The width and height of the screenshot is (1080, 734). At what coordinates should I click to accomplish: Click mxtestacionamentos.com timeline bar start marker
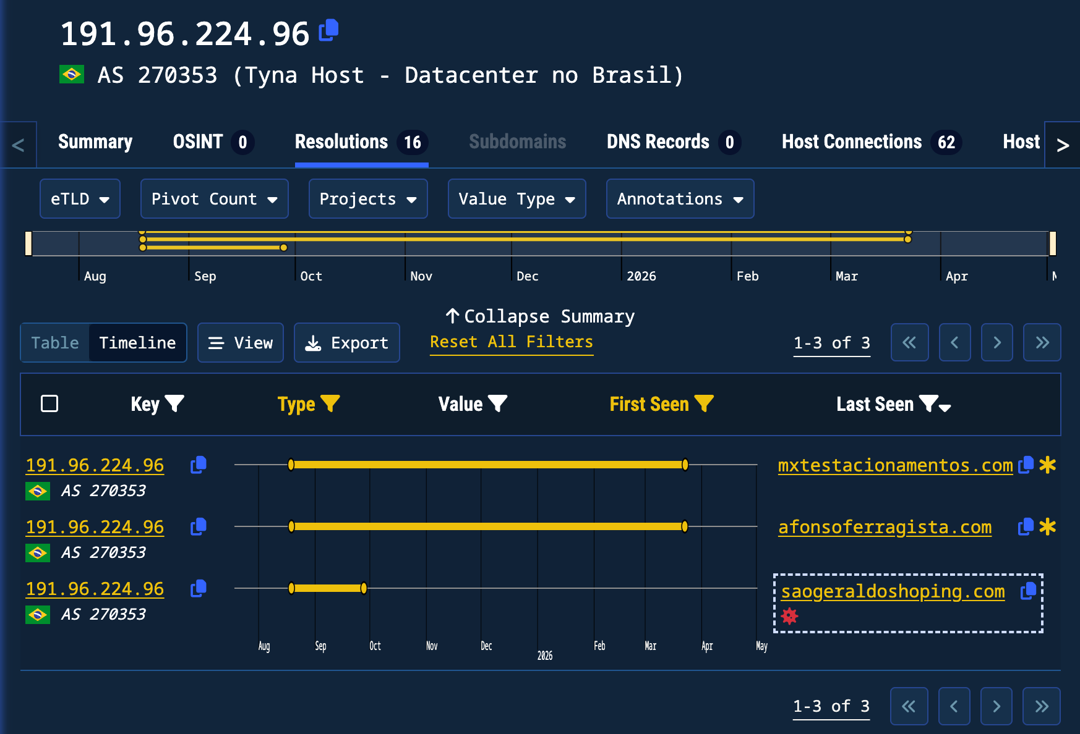click(291, 465)
